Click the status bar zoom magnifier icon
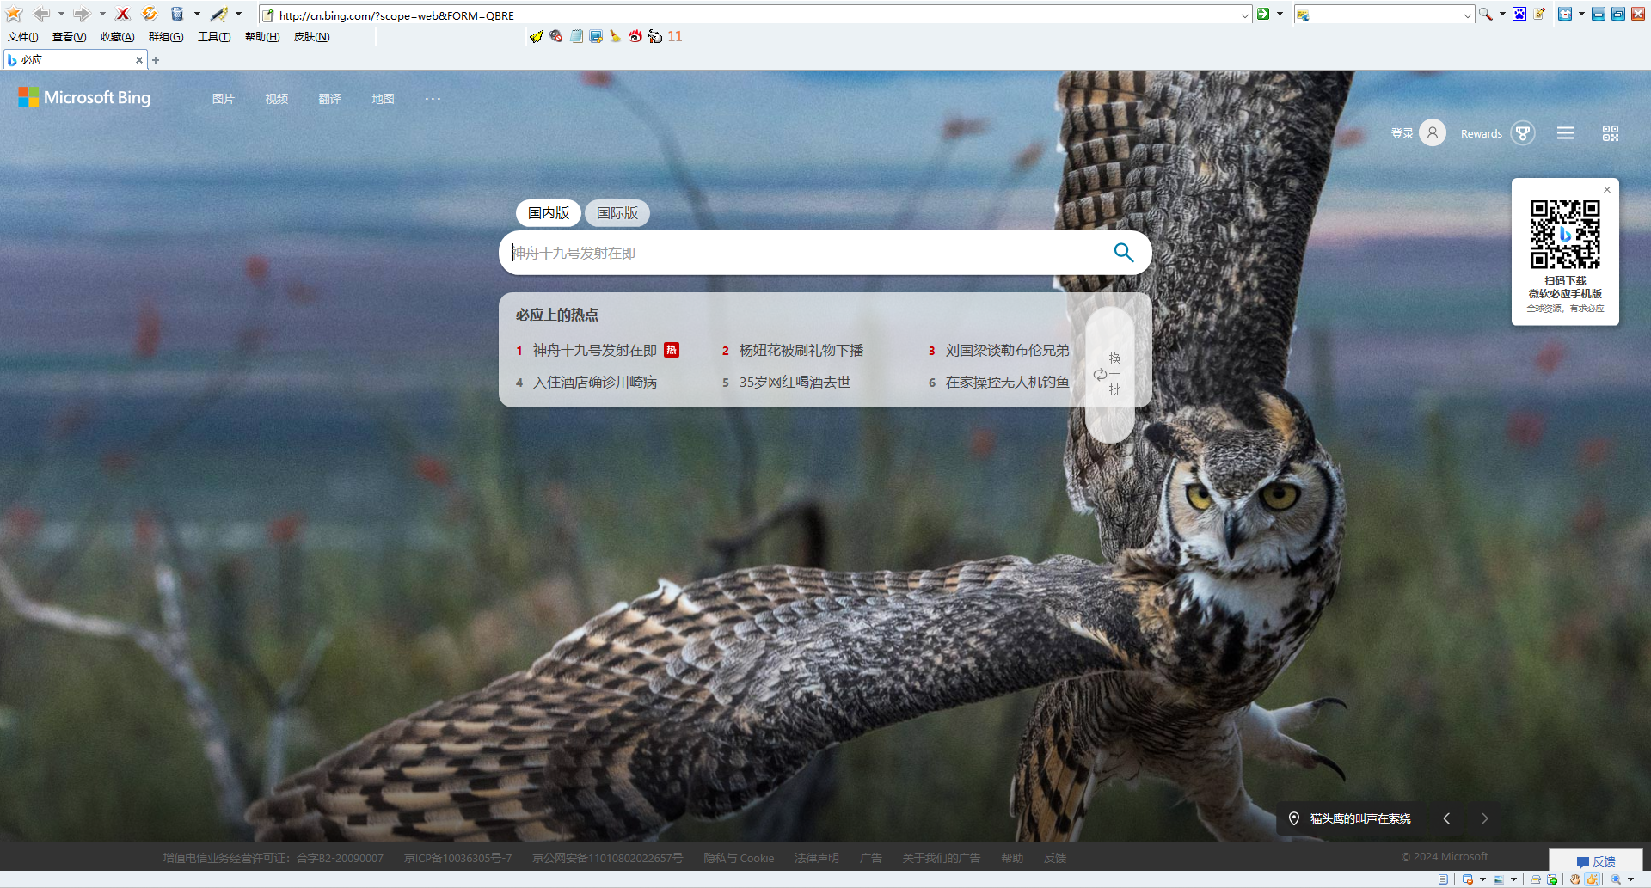 [x=1616, y=879]
